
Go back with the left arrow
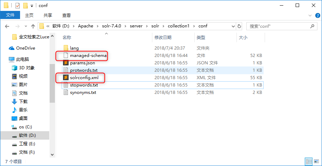(7, 26)
